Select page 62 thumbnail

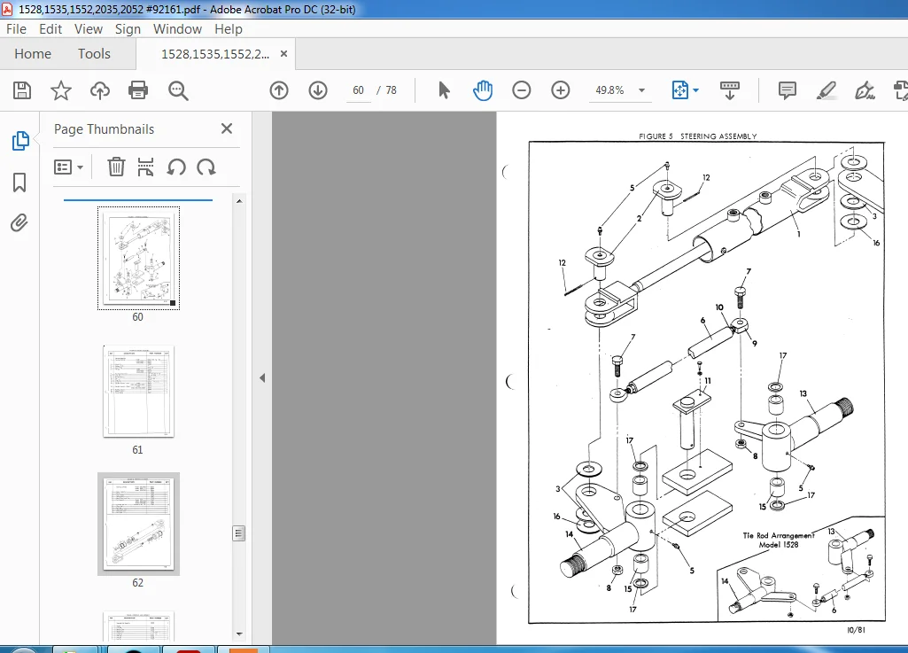tap(138, 524)
